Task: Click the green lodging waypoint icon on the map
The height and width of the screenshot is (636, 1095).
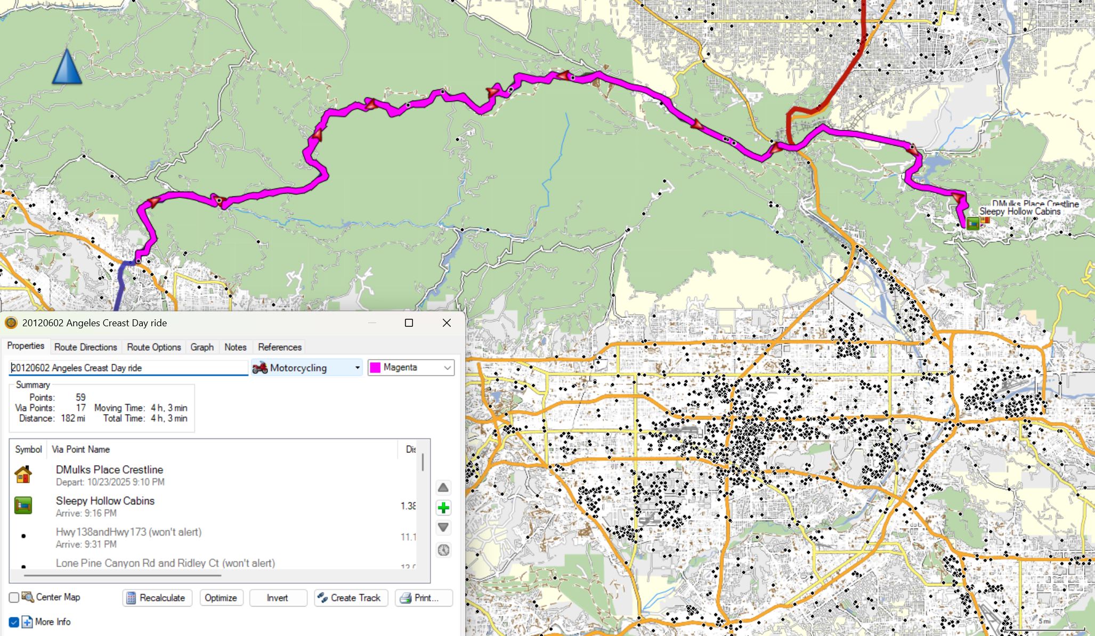Action: coord(972,224)
